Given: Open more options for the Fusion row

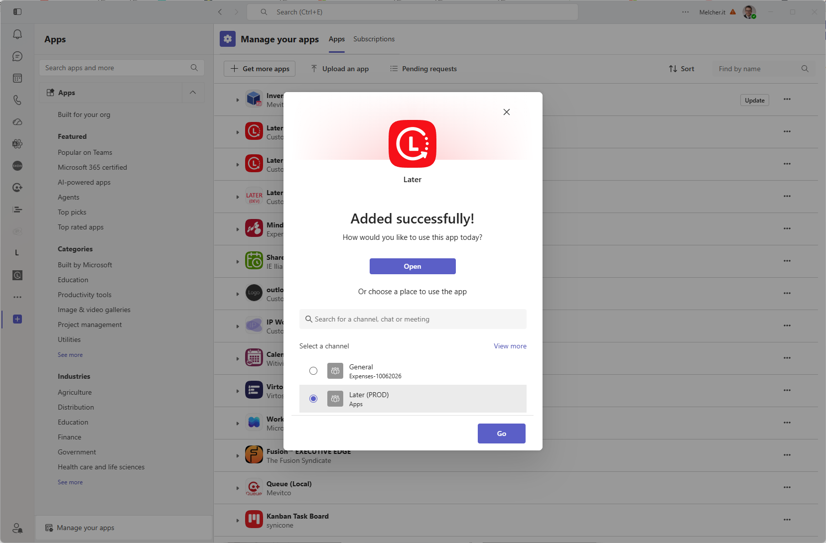Looking at the screenshot, I should point(787,455).
